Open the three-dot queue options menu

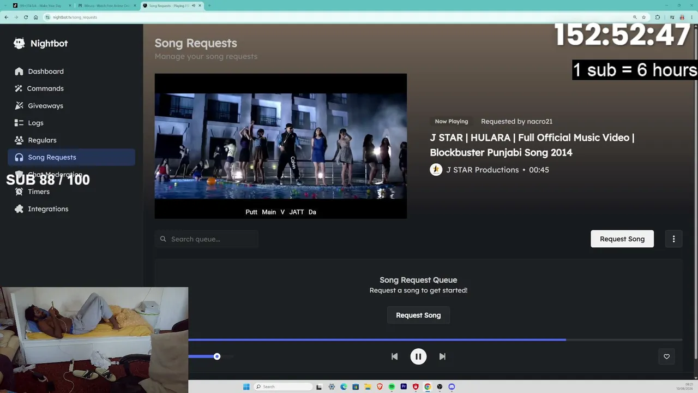click(673, 239)
